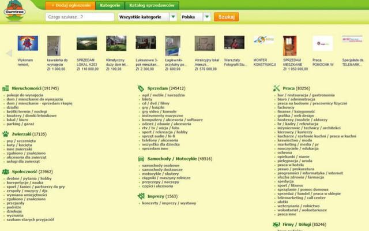Open the Praca POMOCNIK W ad thumbnail
This screenshot has width=369, height=231.
pos(323,43)
